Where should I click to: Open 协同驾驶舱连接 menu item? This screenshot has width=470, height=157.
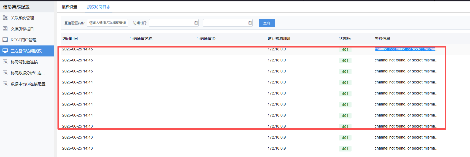[27, 62]
